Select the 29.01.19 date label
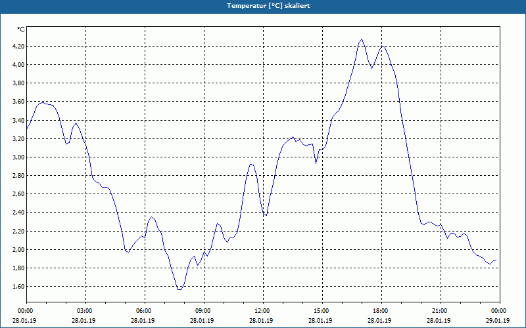This screenshot has width=526, height=328. pos(498,320)
